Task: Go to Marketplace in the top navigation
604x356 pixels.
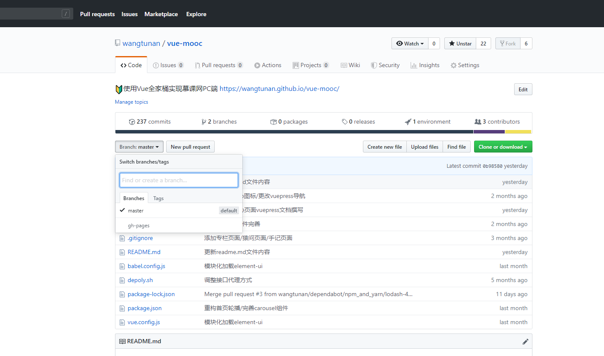Action: [161, 14]
